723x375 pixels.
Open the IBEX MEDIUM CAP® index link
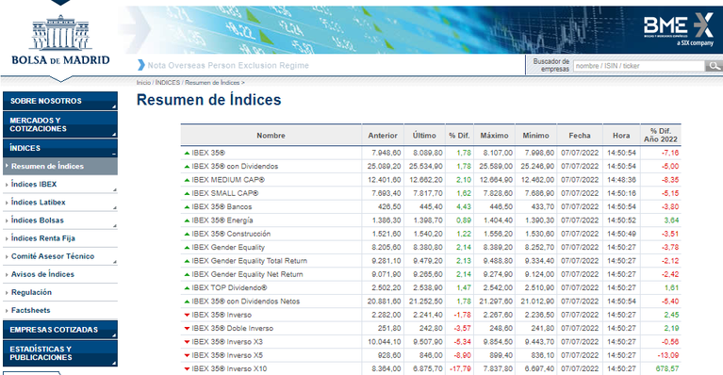click(x=228, y=180)
